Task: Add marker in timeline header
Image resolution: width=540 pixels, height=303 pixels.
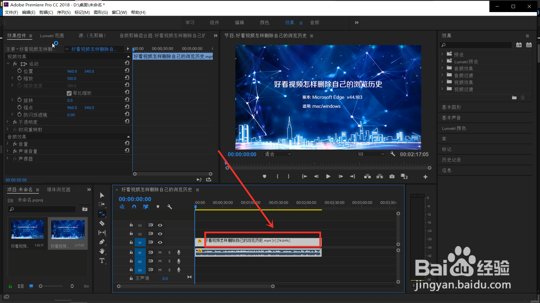Action: coord(158,207)
